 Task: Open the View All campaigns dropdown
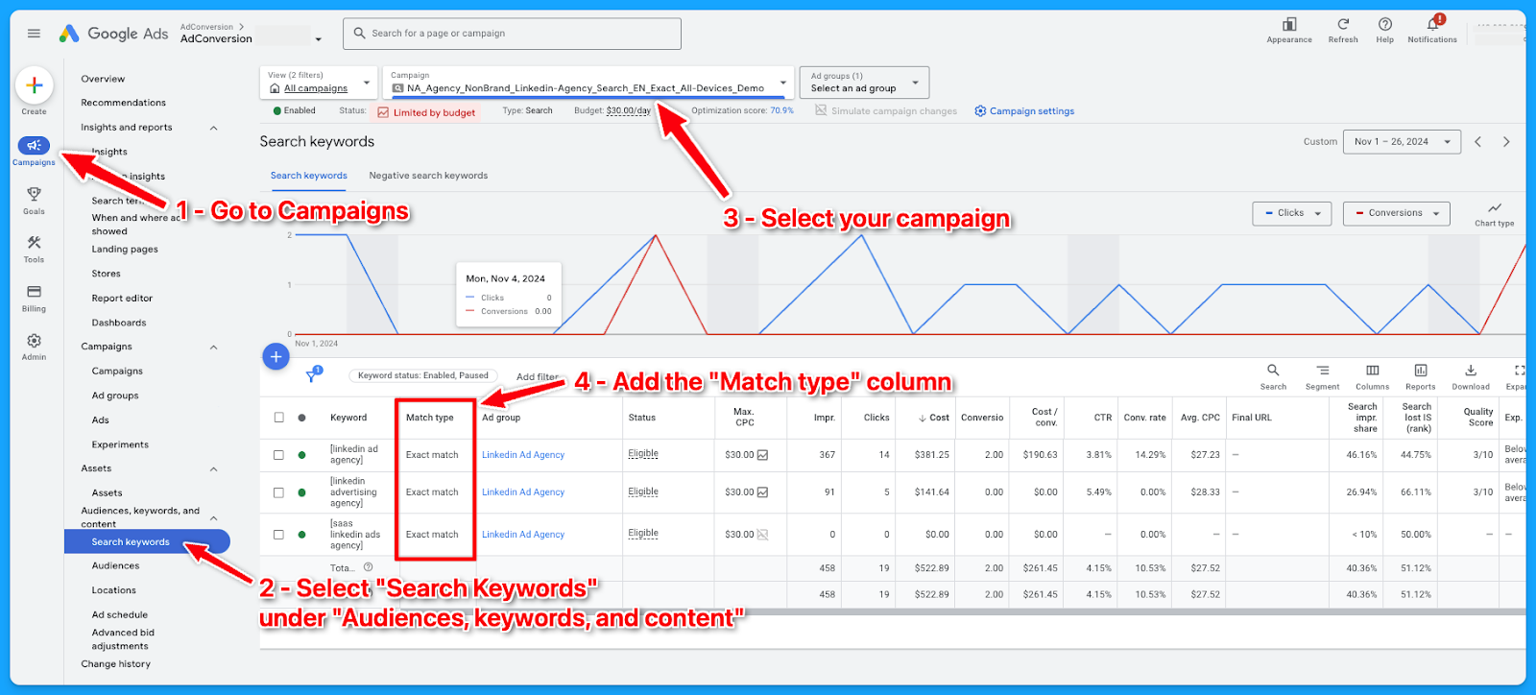click(x=318, y=83)
